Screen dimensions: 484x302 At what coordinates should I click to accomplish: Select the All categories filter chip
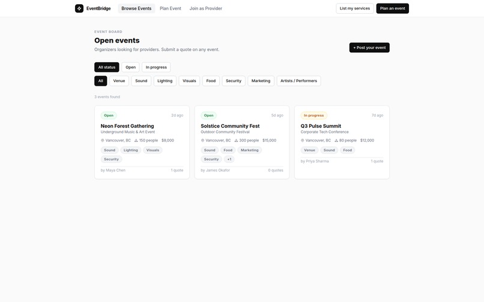(101, 81)
